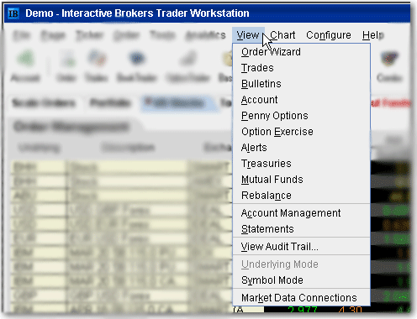The width and height of the screenshot is (417, 319).
Task: Open Option Exercise
Action: pos(302,132)
